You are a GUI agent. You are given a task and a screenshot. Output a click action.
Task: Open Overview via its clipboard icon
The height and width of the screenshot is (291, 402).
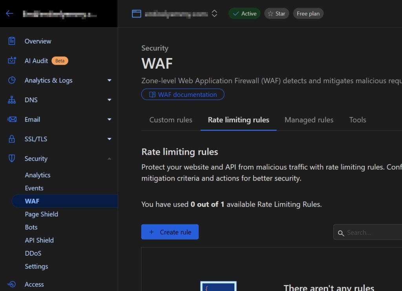(12, 41)
